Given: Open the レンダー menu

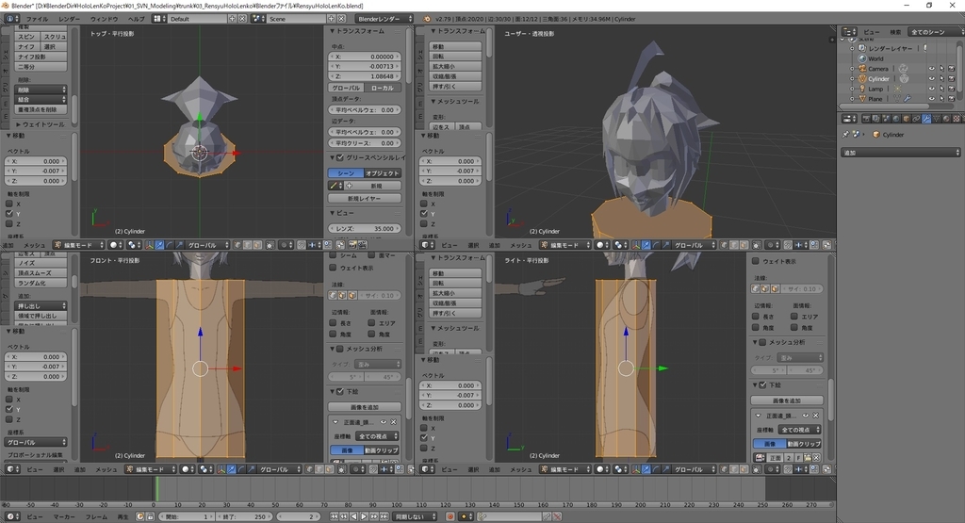Looking at the screenshot, I should click(70, 19).
